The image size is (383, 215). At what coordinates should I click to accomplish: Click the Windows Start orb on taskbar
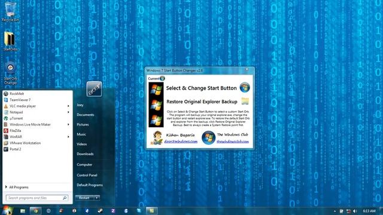7,211
